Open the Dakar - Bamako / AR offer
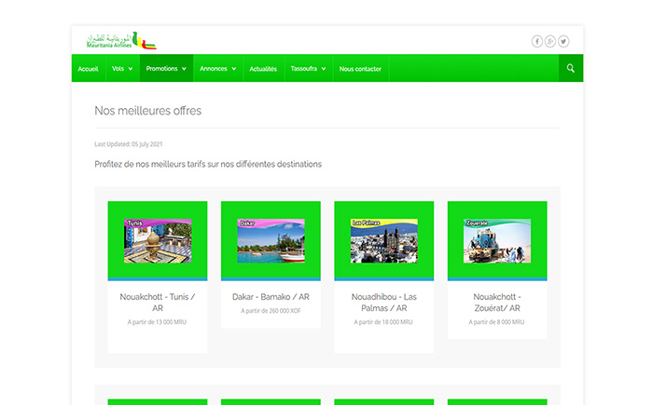 pyautogui.click(x=271, y=297)
